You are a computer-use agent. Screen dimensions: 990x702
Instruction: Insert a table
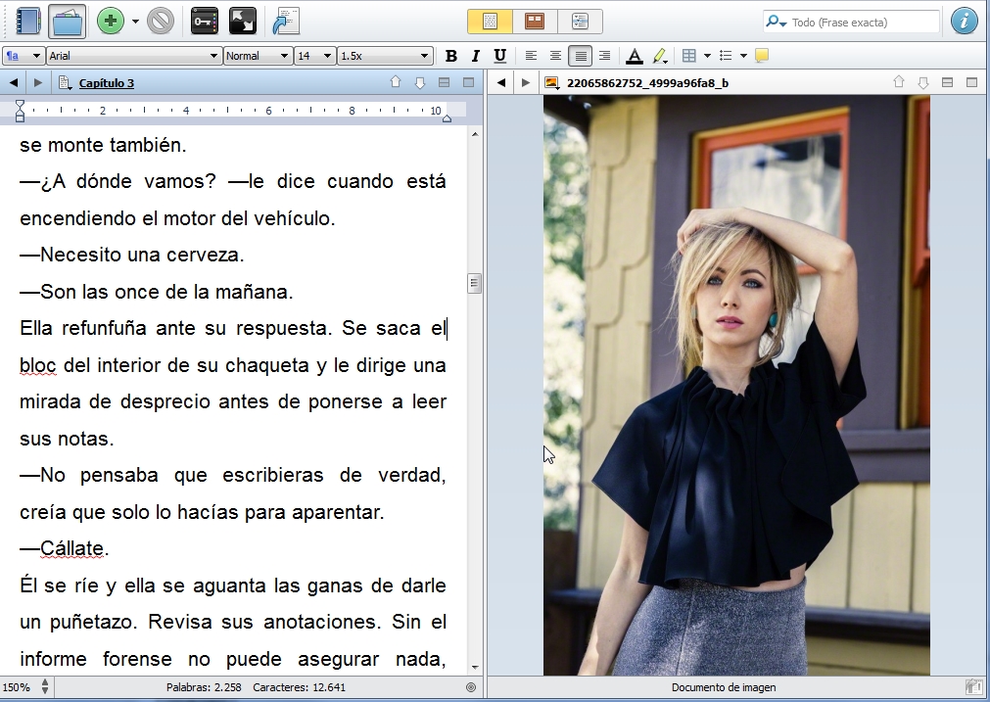tap(688, 56)
